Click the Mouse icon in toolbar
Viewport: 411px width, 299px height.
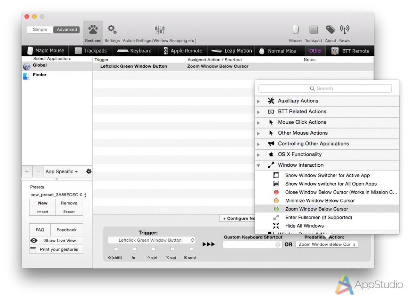[x=295, y=30]
